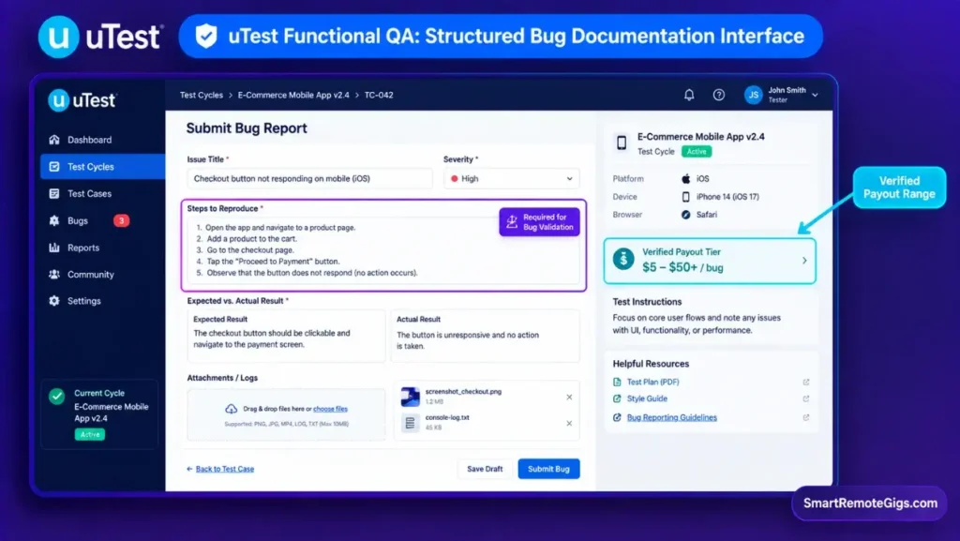Viewport: 960px width, 541px height.
Task: Open the Severity dropdown
Action: click(511, 179)
